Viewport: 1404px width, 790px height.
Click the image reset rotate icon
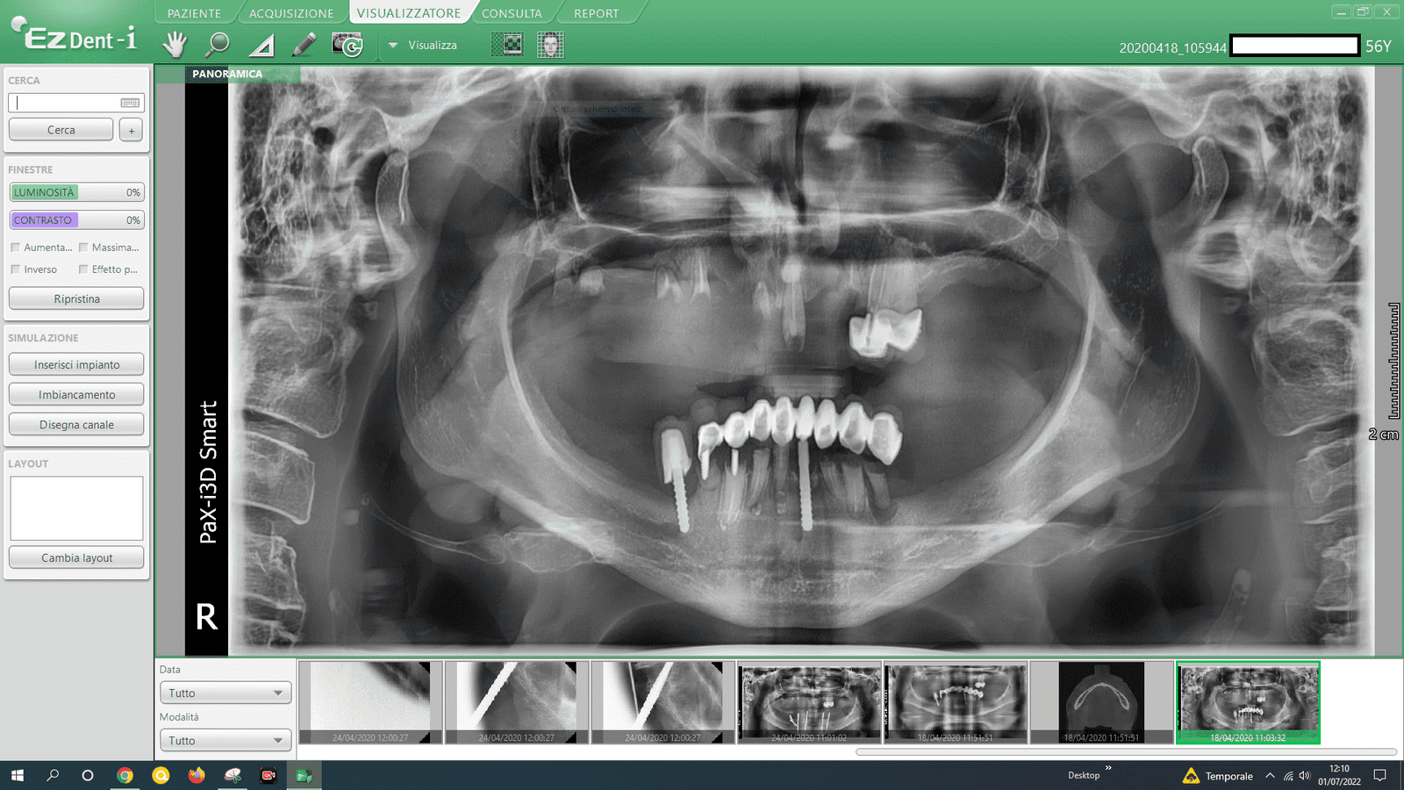point(347,45)
